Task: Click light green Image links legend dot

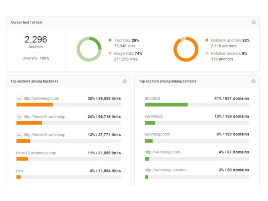Action: tap(110, 53)
